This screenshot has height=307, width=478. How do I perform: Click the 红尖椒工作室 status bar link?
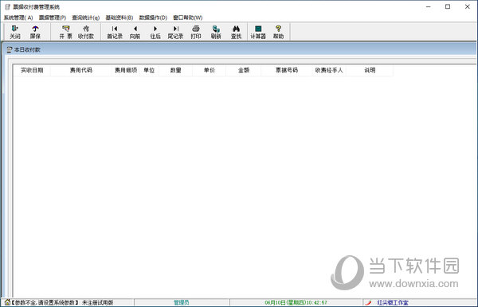(x=393, y=302)
